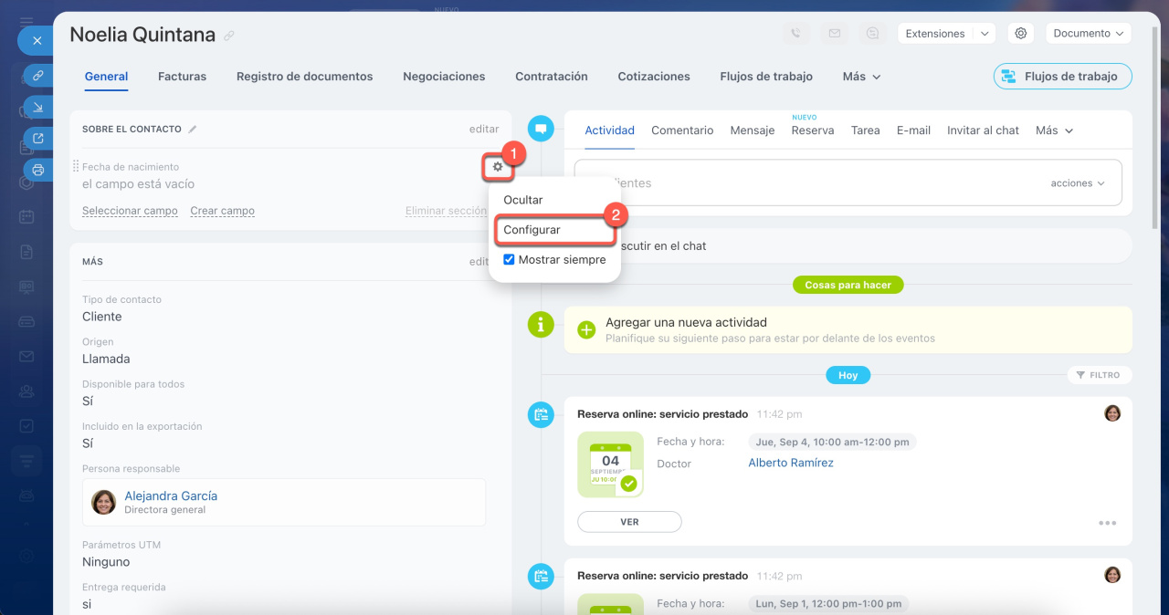Open card settings gear next to Extensiones

point(1021,34)
